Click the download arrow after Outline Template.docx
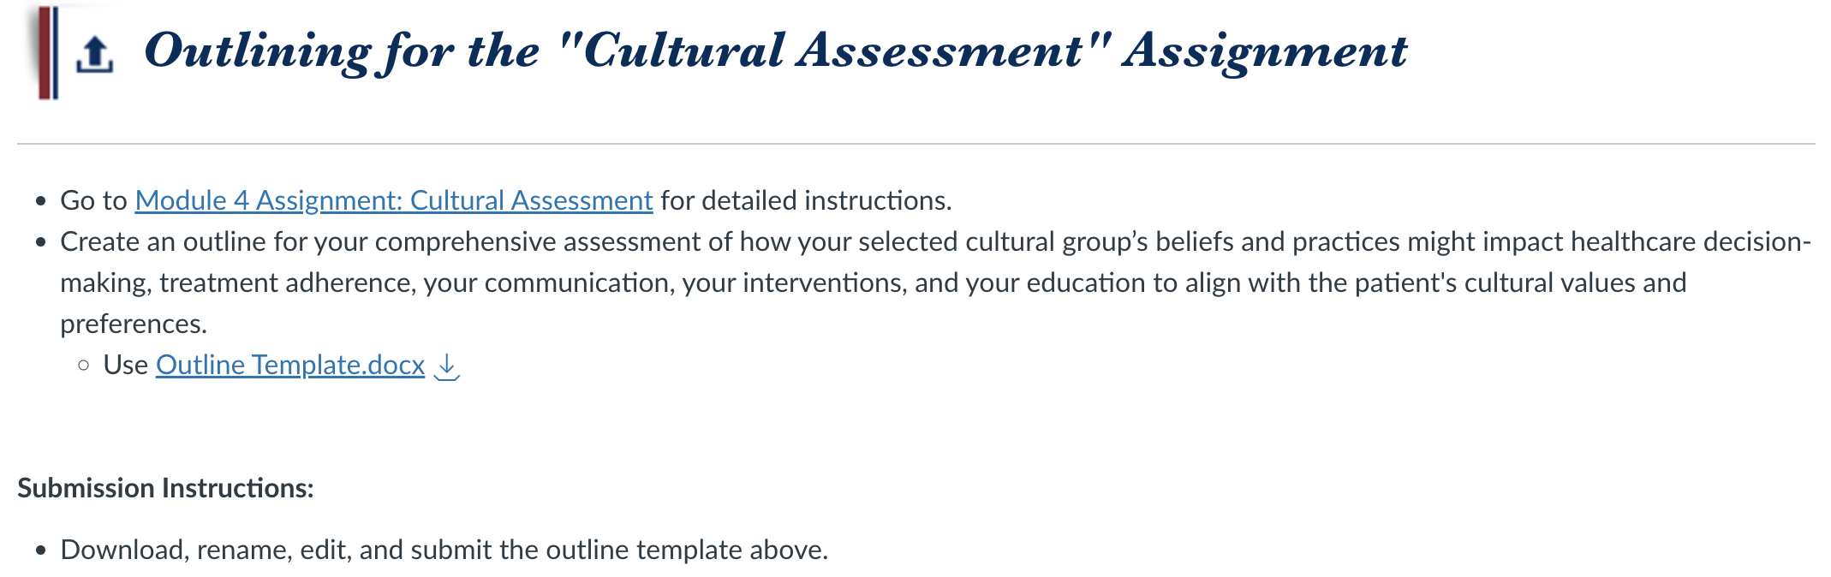The image size is (1831, 577). click(447, 366)
